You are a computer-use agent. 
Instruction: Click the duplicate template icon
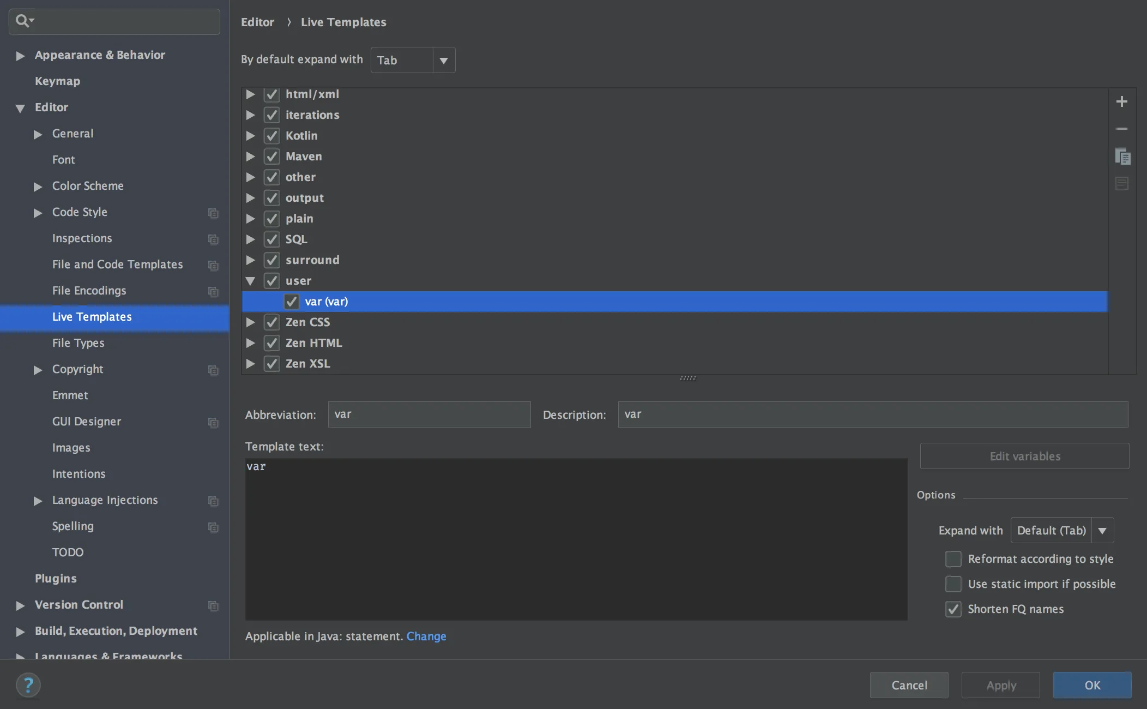point(1122,157)
